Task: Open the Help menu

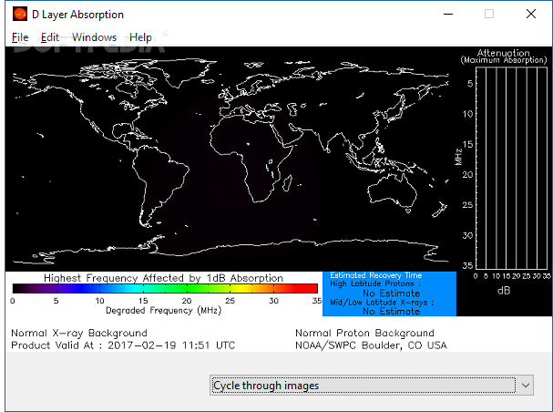Action: [140, 37]
